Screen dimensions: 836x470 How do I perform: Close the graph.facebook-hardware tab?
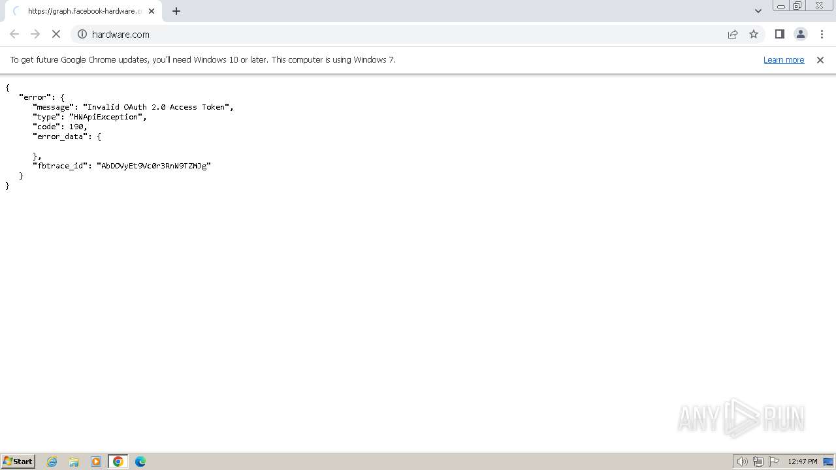point(152,11)
